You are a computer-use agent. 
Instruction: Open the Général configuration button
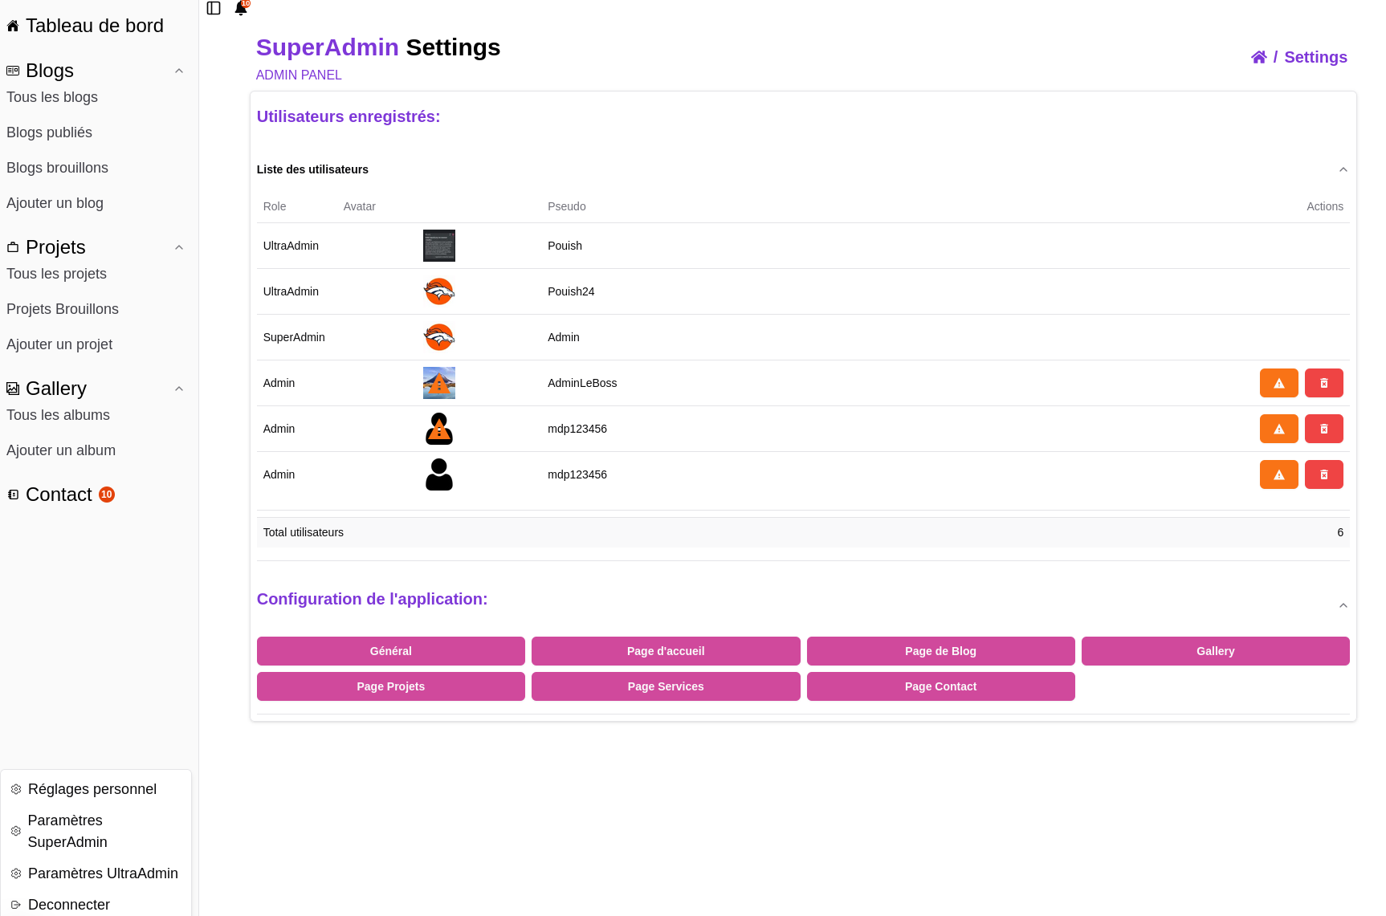coord(390,651)
